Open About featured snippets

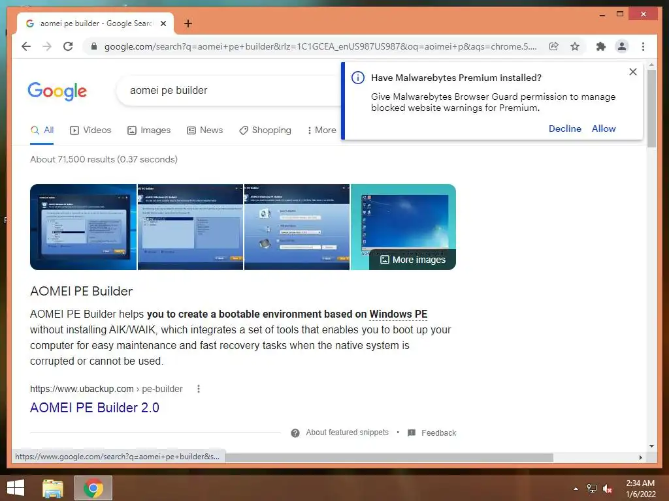click(x=348, y=433)
